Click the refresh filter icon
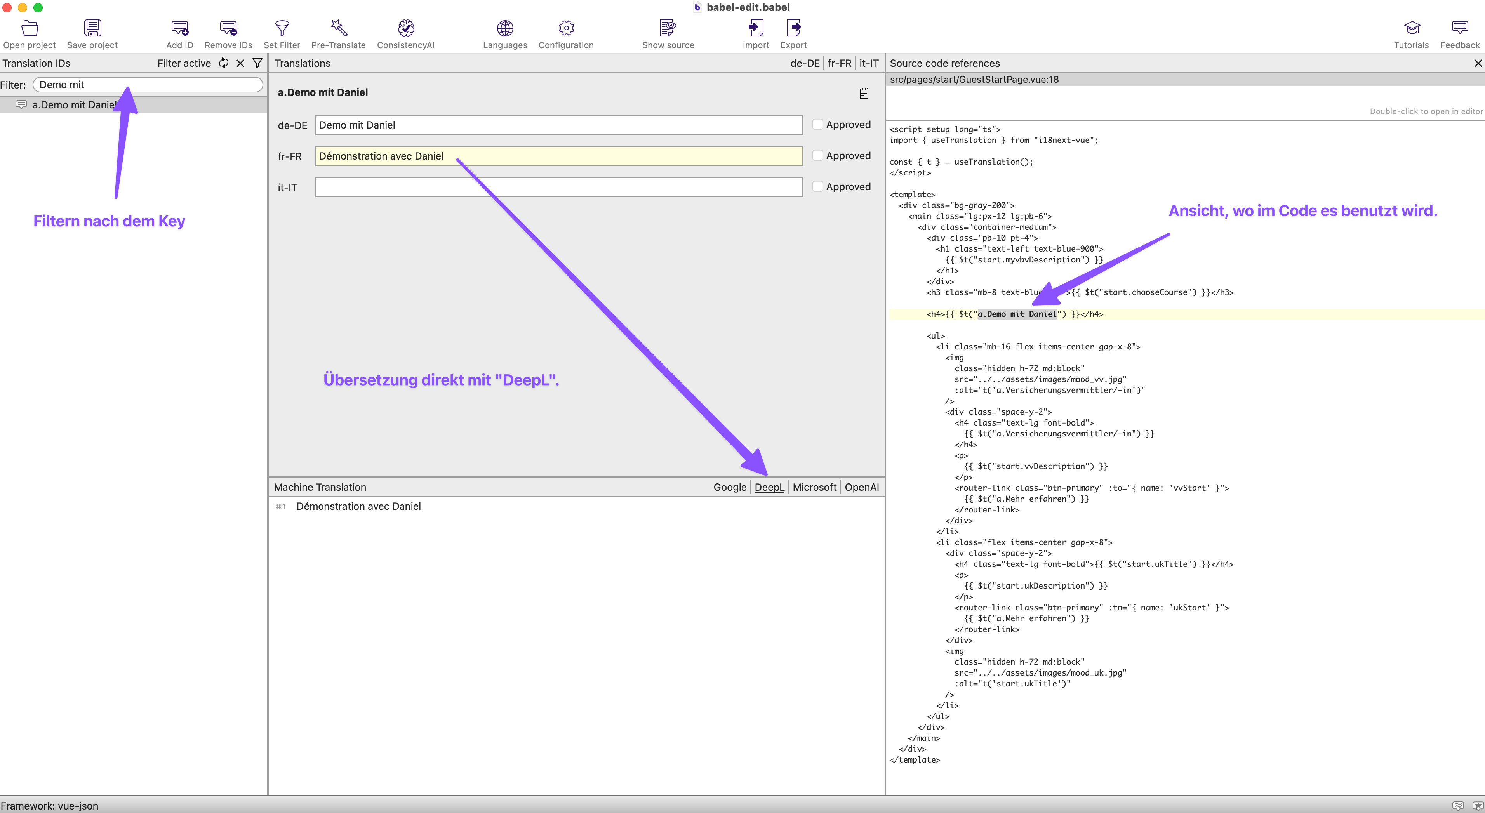Viewport: 1485px width, 813px height. [224, 63]
